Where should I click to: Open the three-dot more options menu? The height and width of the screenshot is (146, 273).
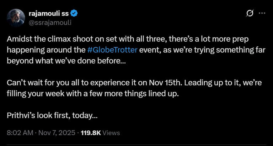tap(262, 13)
